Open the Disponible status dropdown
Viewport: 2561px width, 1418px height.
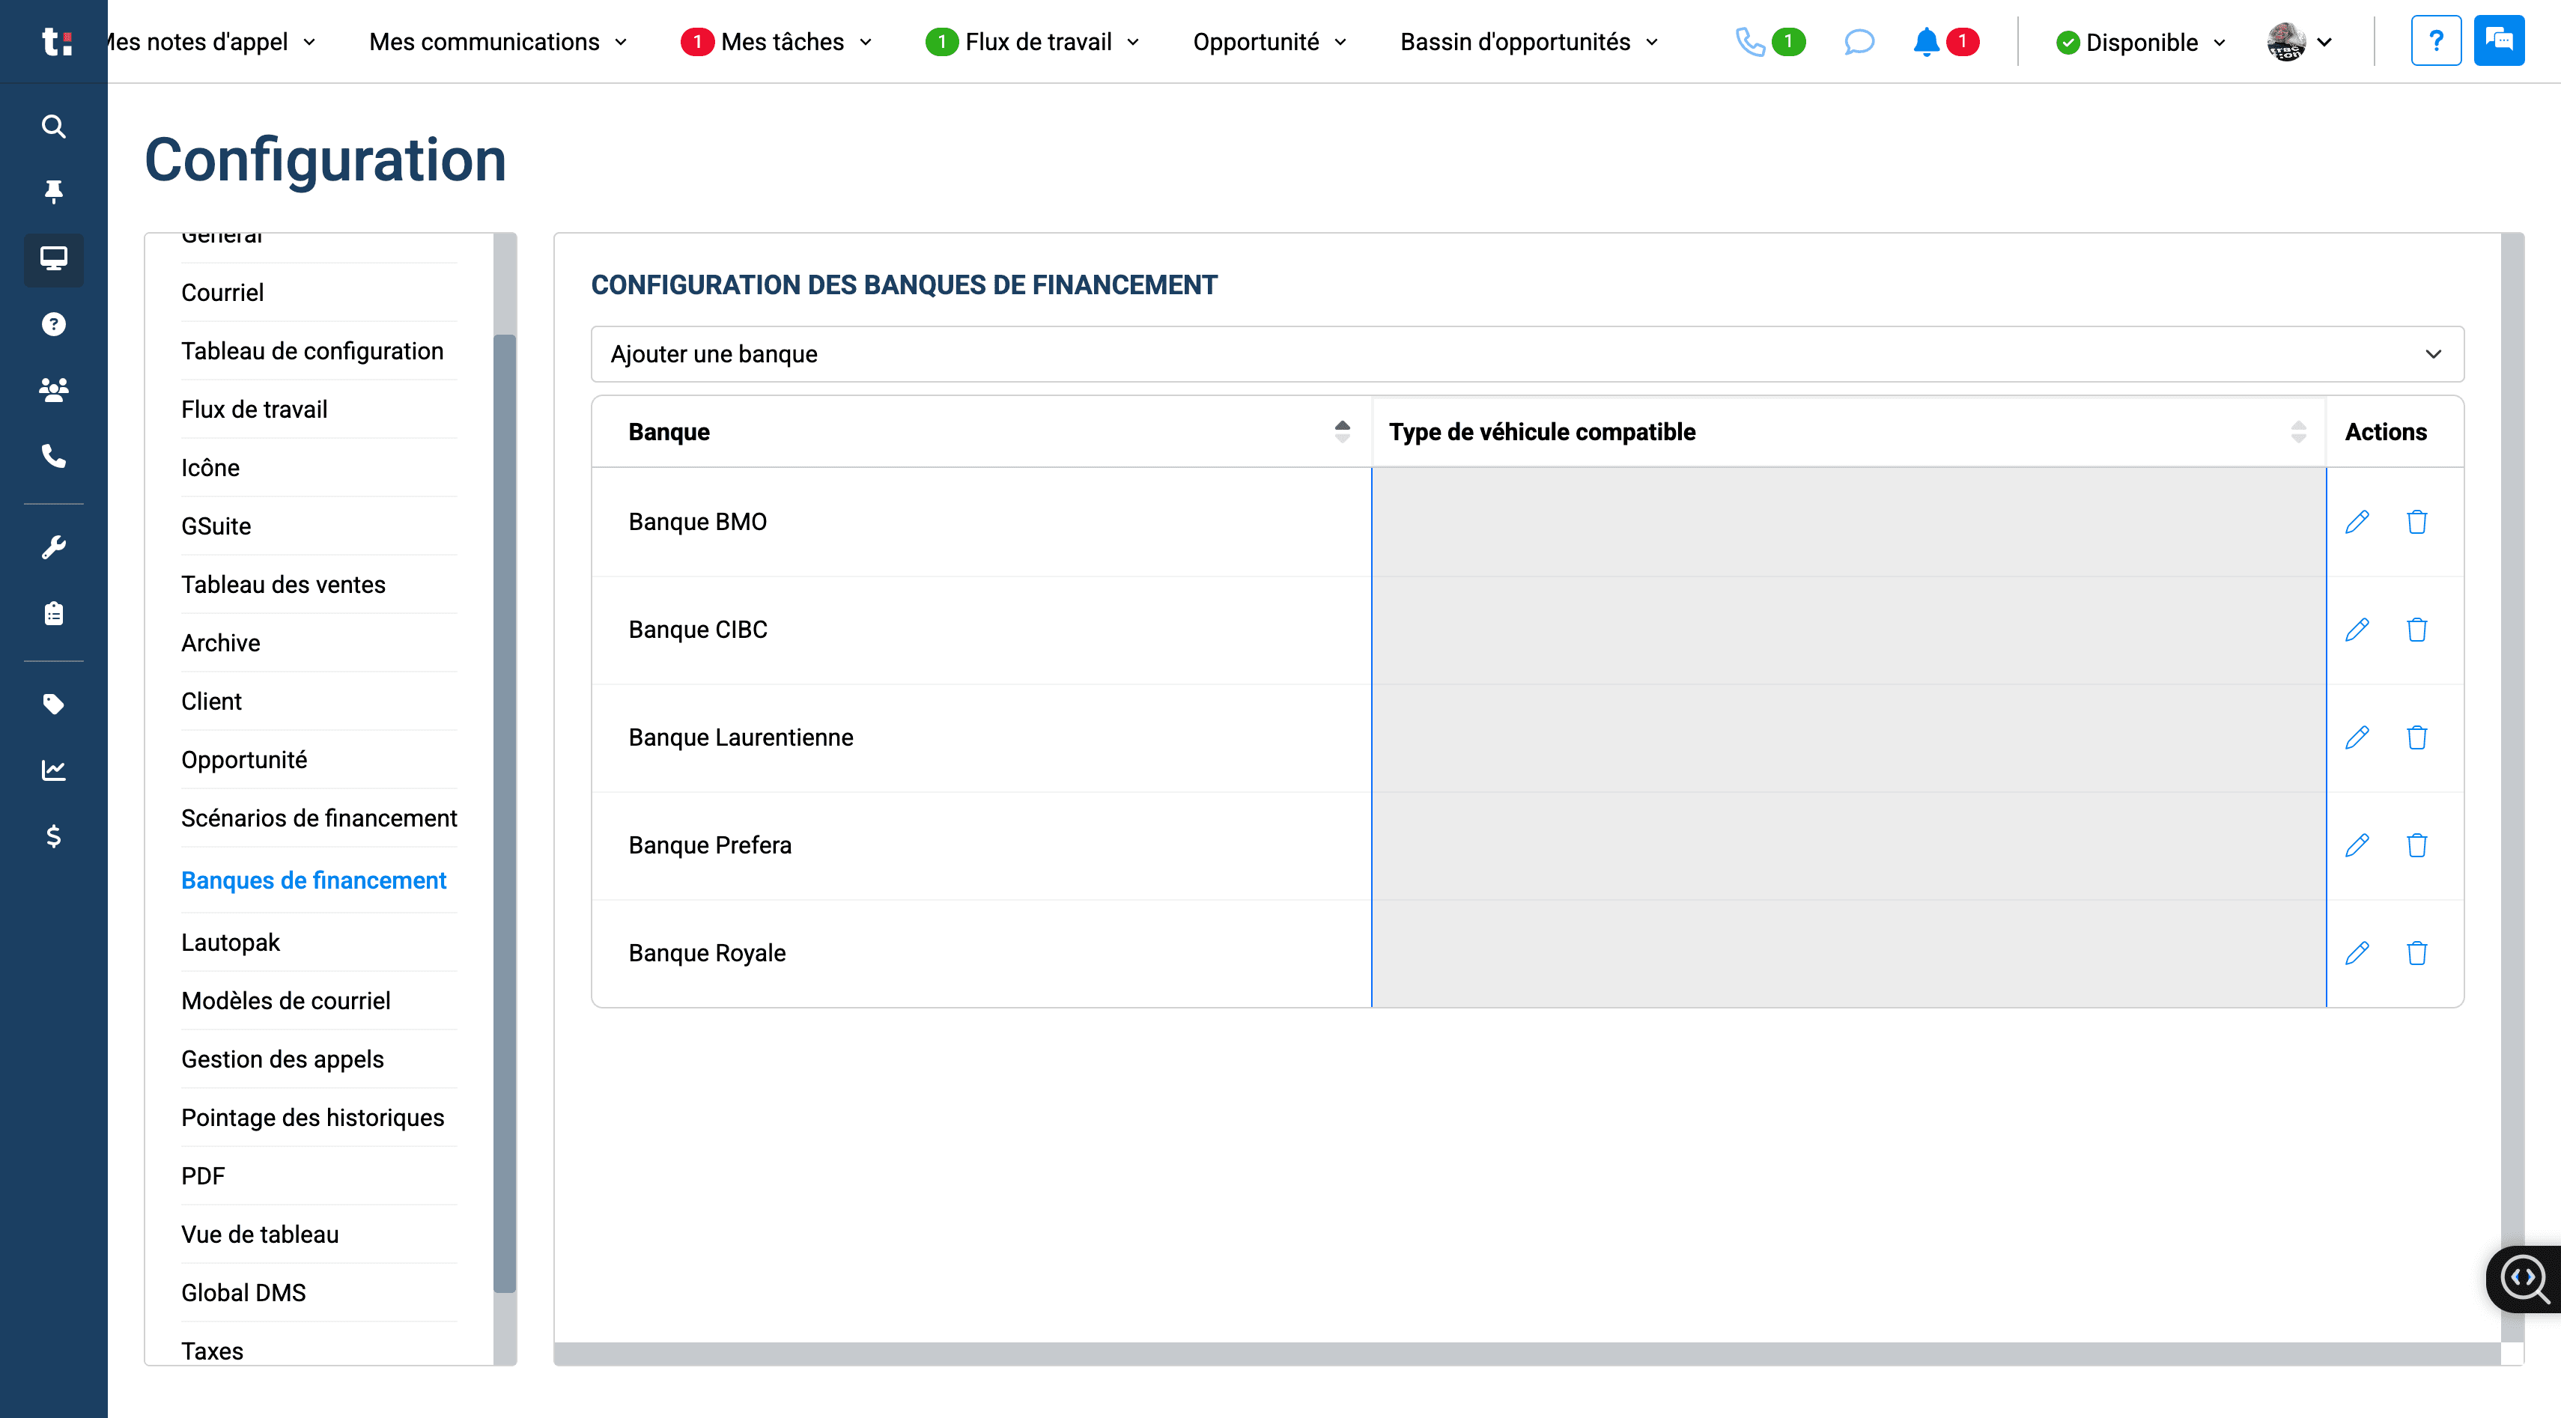click(2142, 43)
